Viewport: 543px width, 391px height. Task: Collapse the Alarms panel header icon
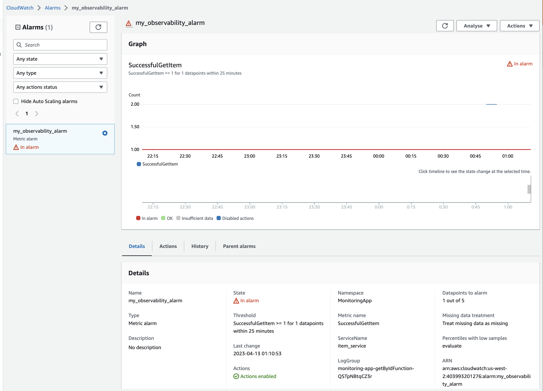click(18, 27)
